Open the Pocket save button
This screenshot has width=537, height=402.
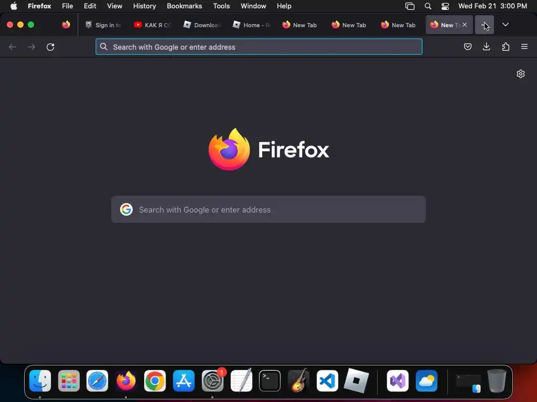point(467,47)
